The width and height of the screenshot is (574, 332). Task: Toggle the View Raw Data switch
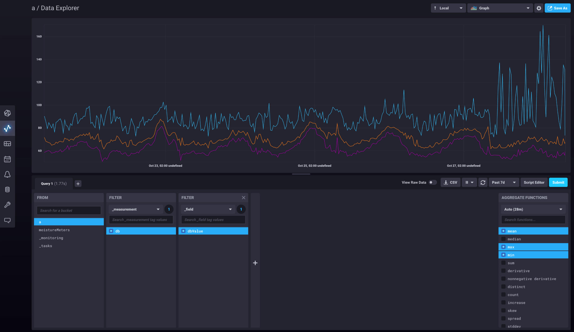pos(432,182)
